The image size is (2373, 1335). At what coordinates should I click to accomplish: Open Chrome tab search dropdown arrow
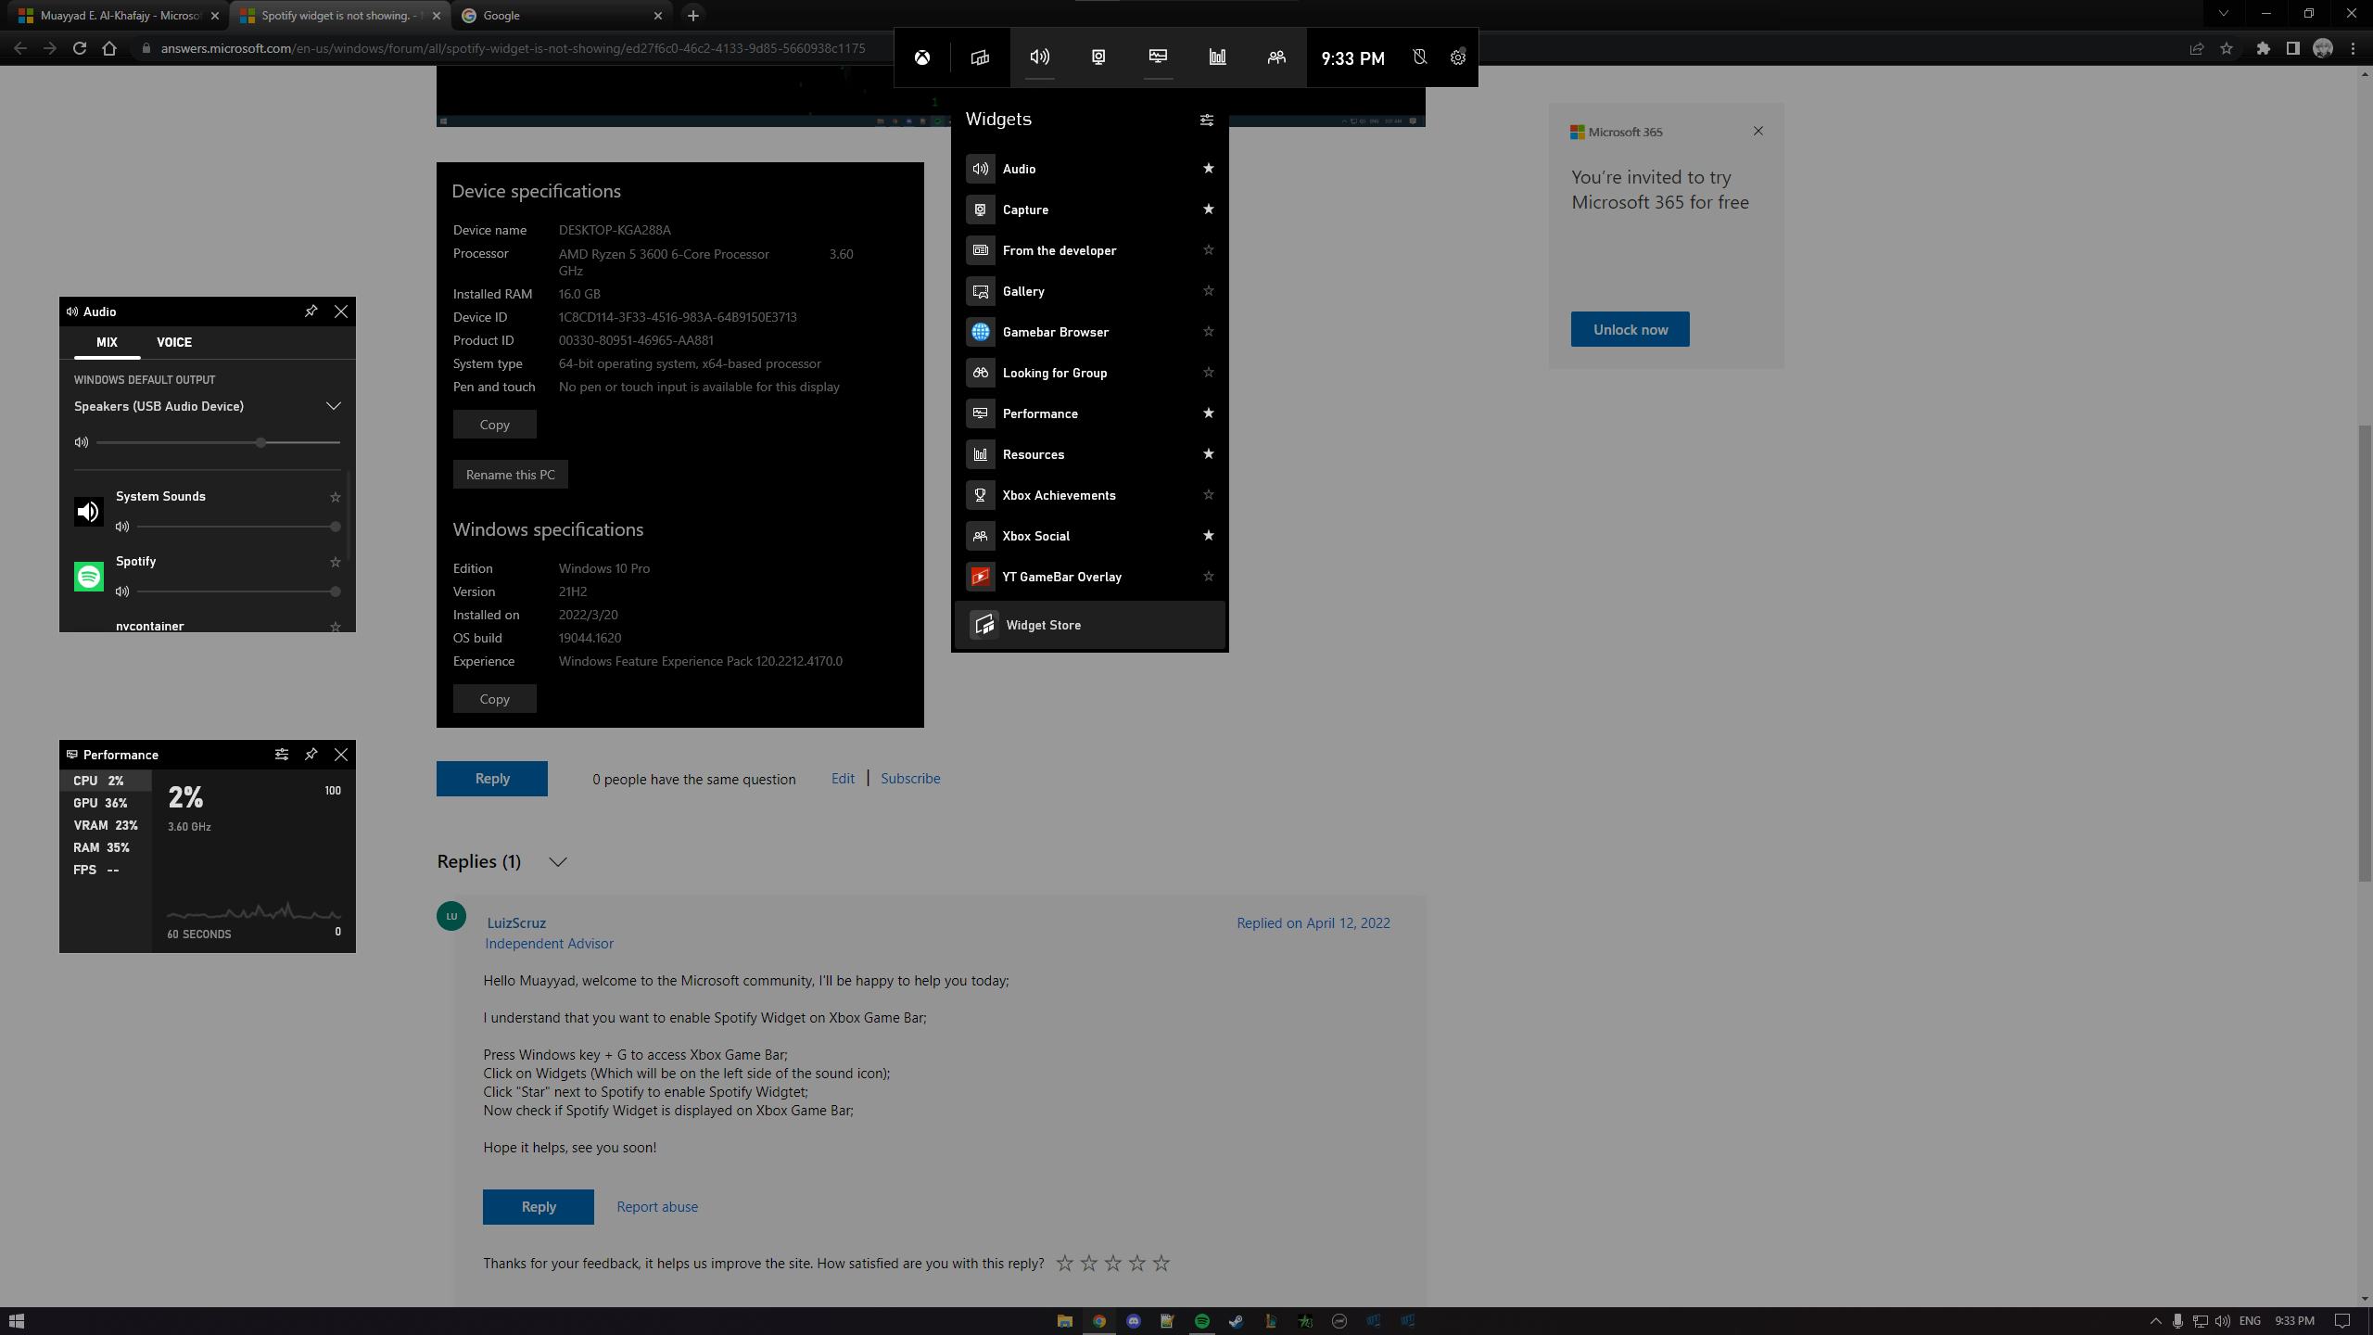(x=2223, y=14)
